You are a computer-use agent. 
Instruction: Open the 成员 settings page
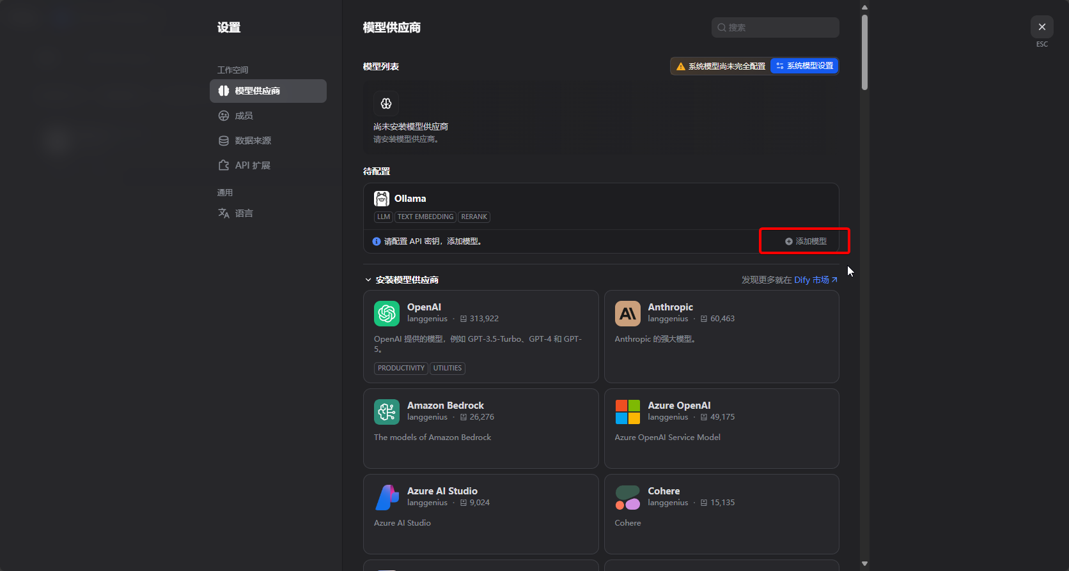click(244, 116)
